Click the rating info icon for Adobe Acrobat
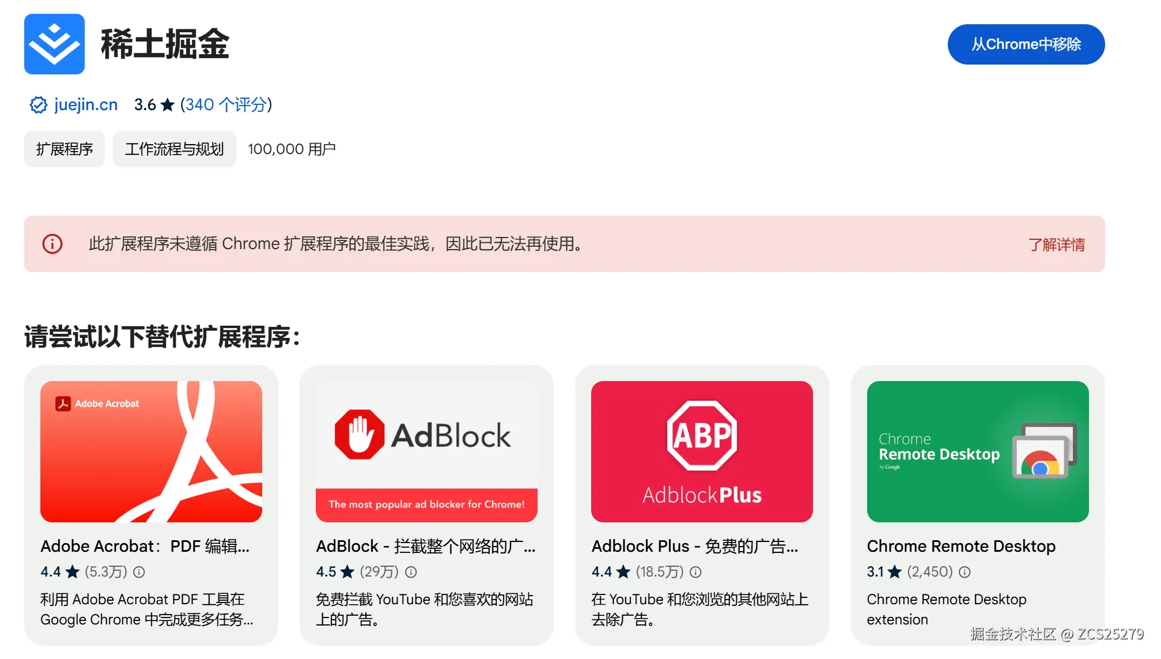This screenshot has height=659, width=1161. (139, 572)
